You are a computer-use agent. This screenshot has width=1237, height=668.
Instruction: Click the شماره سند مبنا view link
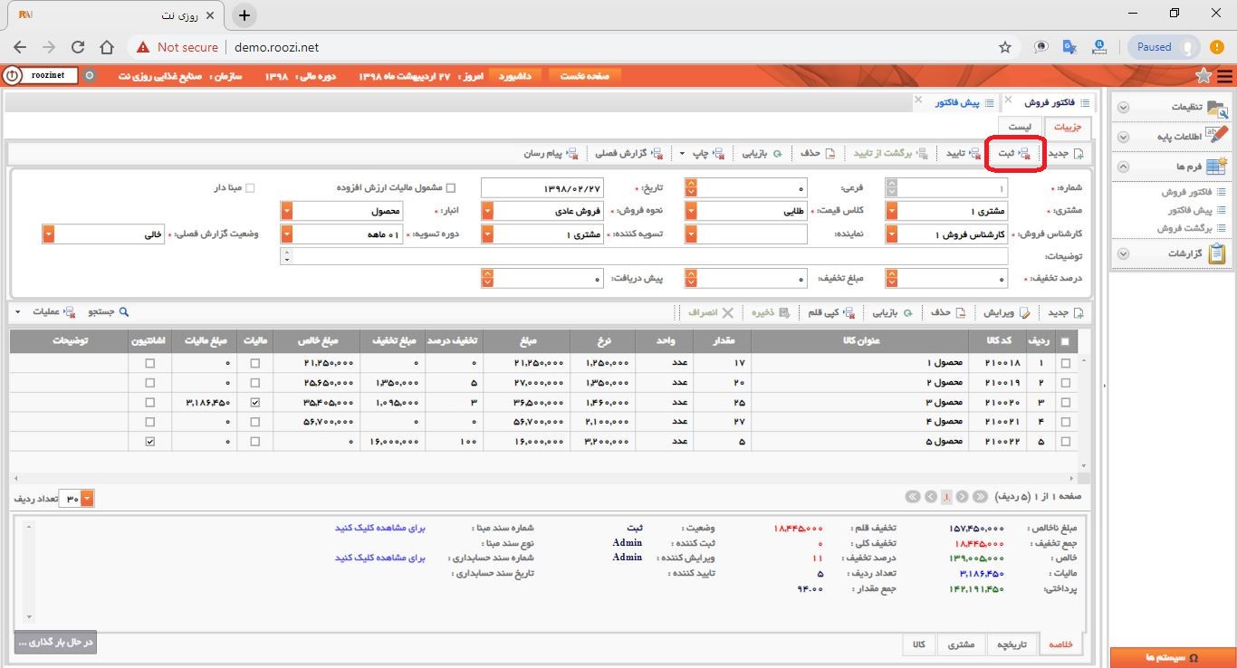coord(380,527)
